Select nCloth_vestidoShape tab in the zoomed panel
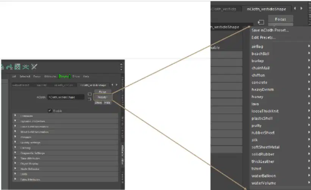Viewport: 311px width, 190px height. [x=266, y=9]
